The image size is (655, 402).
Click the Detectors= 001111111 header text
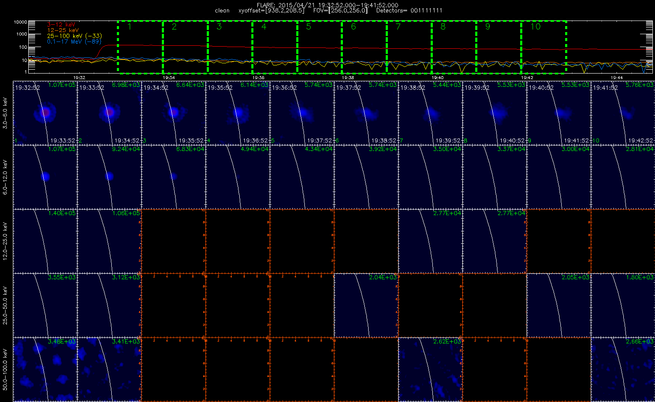[x=409, y=11]
